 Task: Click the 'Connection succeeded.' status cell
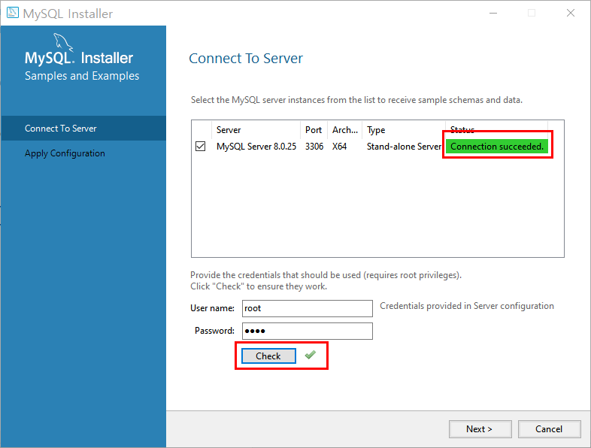tap(497, 147)
